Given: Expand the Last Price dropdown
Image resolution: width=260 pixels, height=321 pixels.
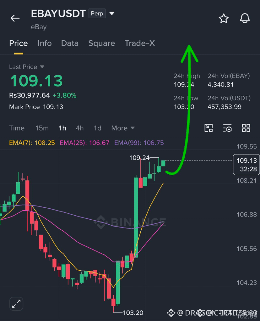Looking at the screenshot, I should click(42, 67).
